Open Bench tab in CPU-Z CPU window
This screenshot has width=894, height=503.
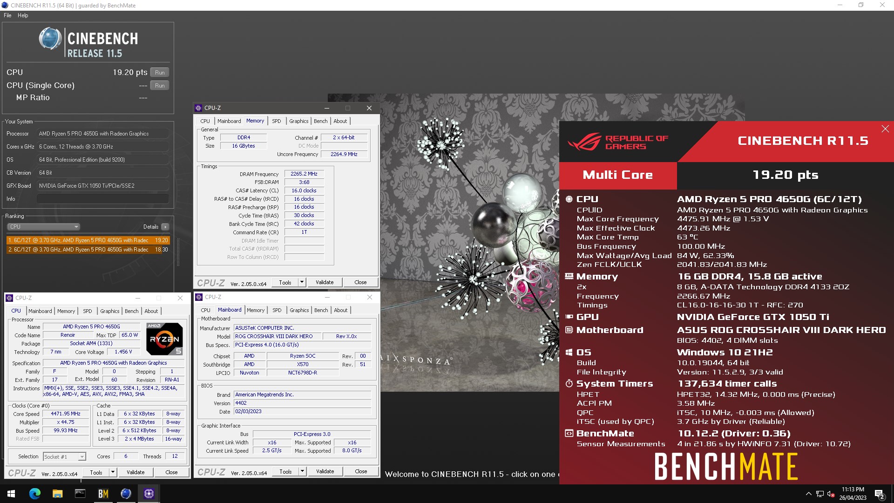click(132, 311)
